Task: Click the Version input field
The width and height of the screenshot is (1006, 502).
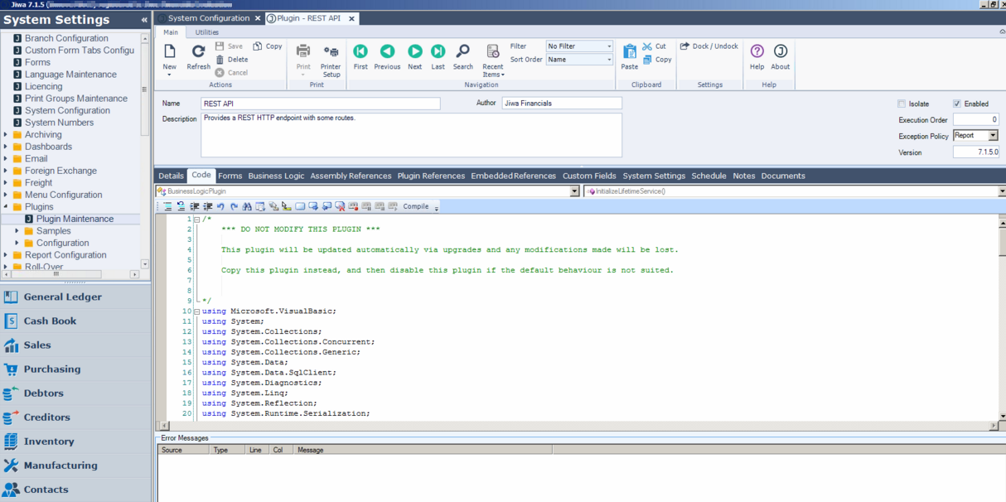Action: 975,152
